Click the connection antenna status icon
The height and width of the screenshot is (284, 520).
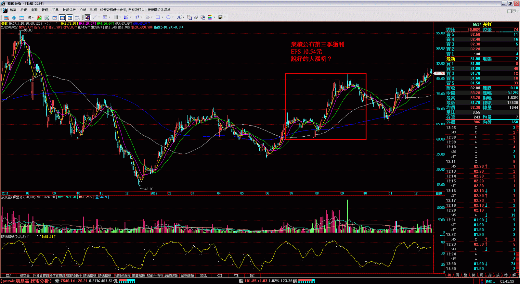482,281
